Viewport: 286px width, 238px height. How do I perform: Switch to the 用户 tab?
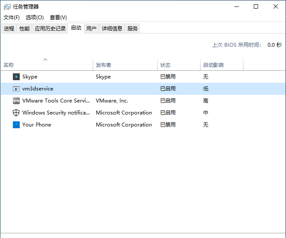[91, 29]
